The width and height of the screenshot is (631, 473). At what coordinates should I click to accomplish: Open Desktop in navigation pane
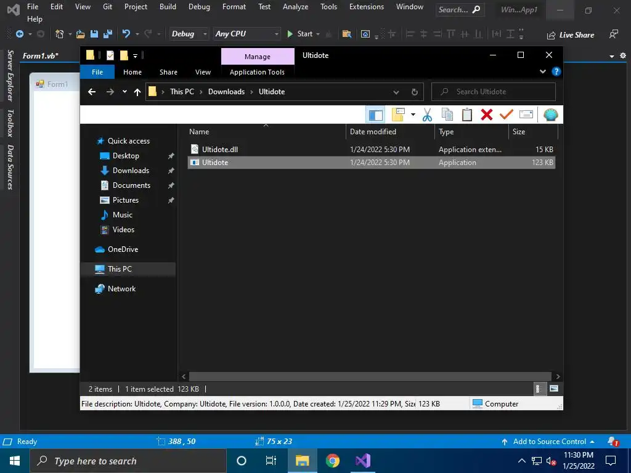tap(126, 156)
